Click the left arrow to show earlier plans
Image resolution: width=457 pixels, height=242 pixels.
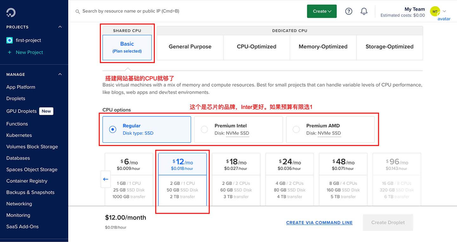[x=105, y=179]
